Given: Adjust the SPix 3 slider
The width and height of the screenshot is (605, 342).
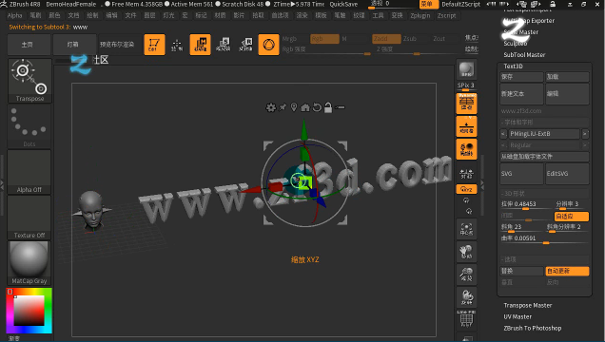Looking at the screenshot, I should [466, 86].
